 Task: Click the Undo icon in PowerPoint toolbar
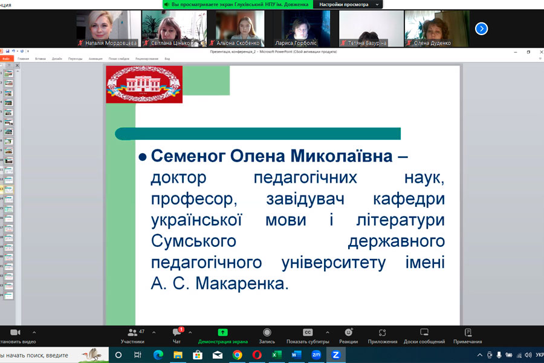13,51
